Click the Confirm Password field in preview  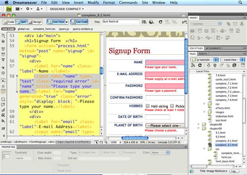click(x=165, y=98)
